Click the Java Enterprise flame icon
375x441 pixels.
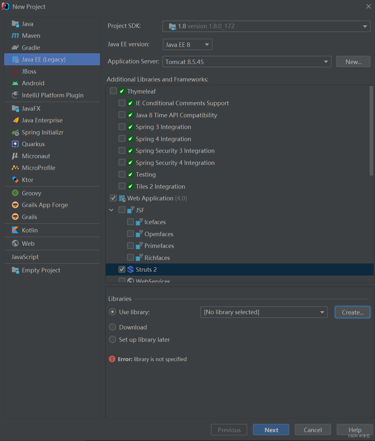point(15,120)
